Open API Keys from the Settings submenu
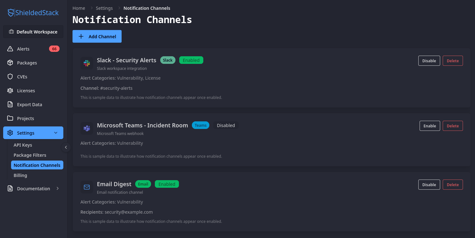 click(x=23, y=145)
